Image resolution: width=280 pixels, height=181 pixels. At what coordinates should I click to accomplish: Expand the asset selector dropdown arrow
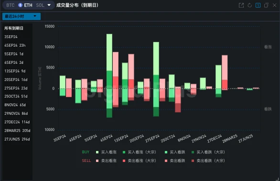coord(49,5)
